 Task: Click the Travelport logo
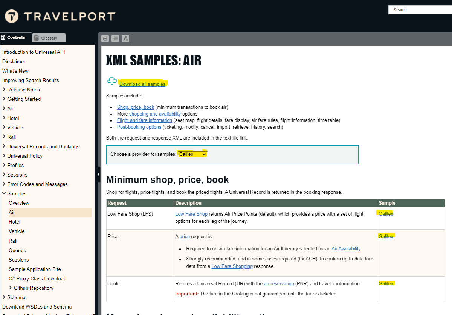[60, 16]
